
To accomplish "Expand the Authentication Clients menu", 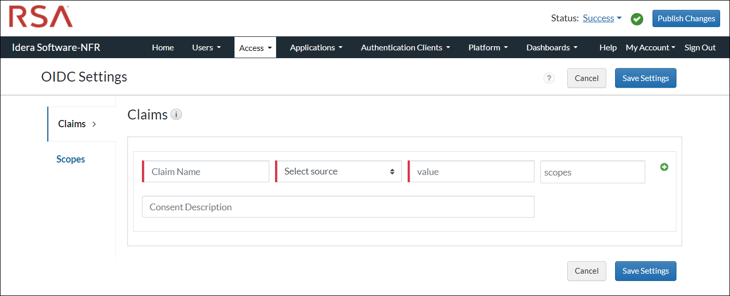I will tap(406, 47).
